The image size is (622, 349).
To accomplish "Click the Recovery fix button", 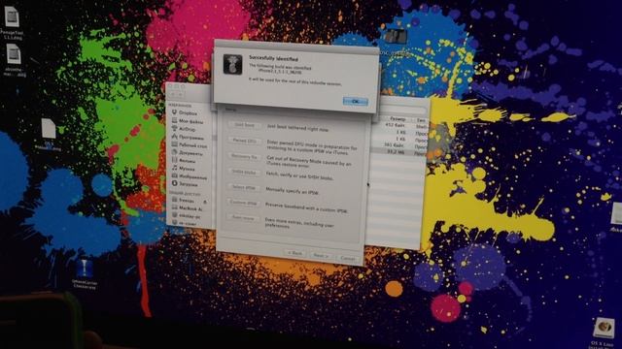I will 244,156.
